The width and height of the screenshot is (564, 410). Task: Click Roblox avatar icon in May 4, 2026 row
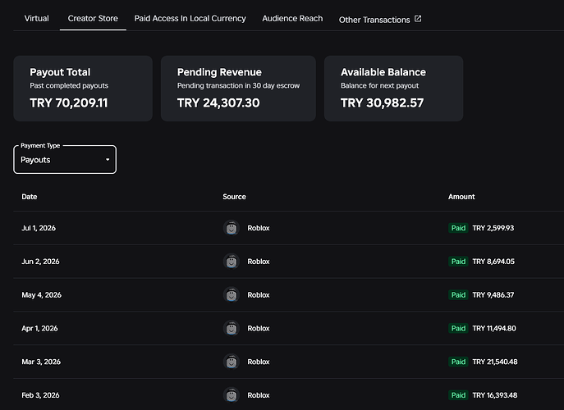click(x=232, y=294)
